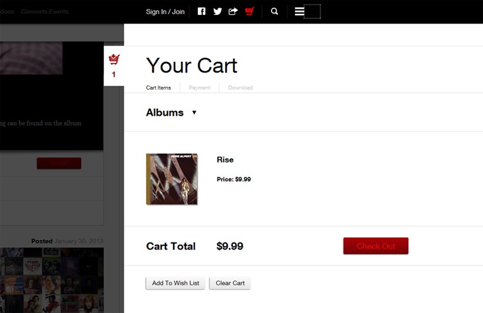Click Add To Wish List button
This screenshot has width=483, height=313.
coord(176,283)
